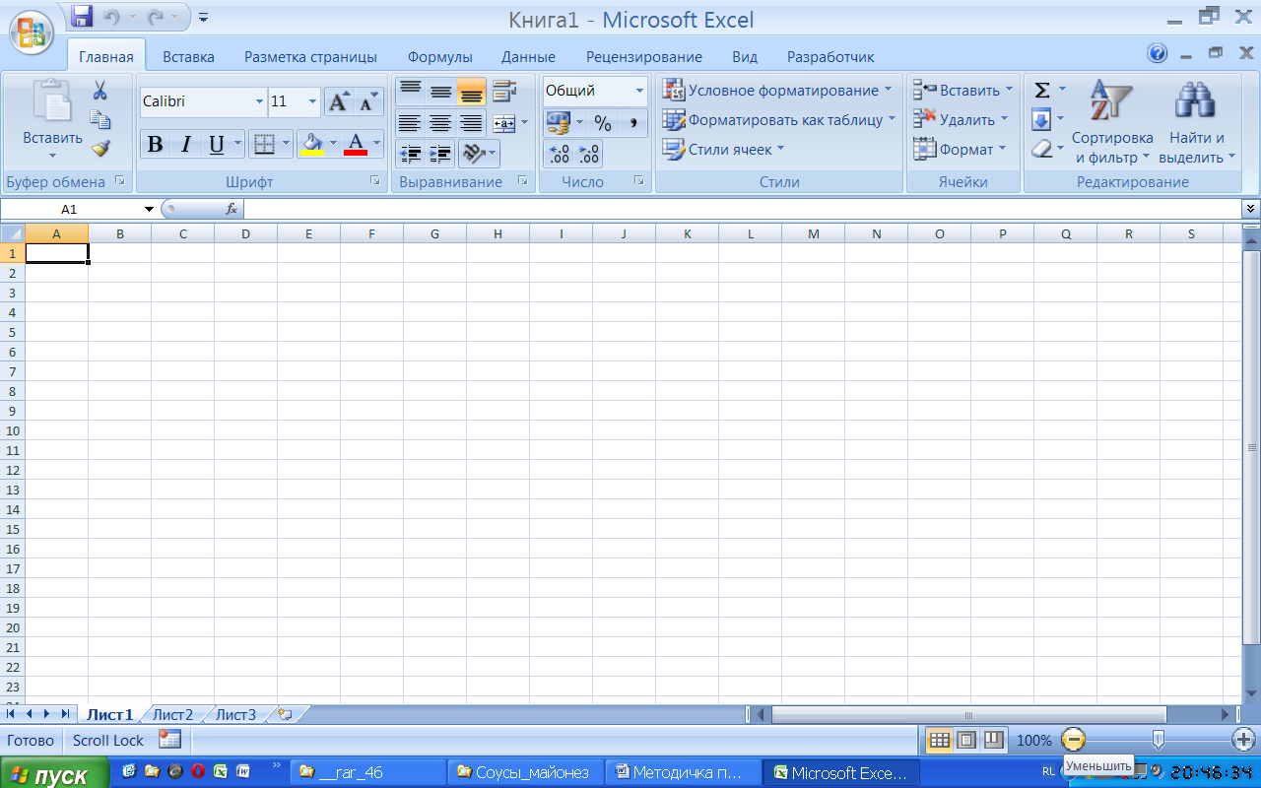This screenshot has width=1261, height=788.
Task: Expand the formula bar
Action: [x=1251, y=209]
